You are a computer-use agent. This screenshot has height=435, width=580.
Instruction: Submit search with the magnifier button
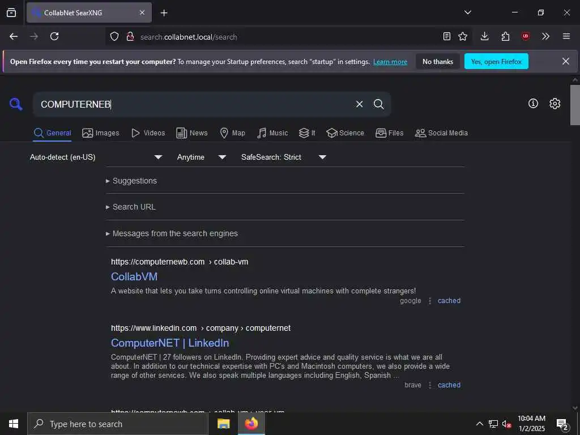pos(378,104)
